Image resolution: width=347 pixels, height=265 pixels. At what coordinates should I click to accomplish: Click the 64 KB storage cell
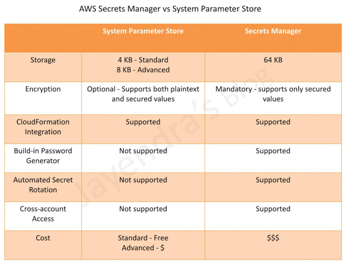273,60
